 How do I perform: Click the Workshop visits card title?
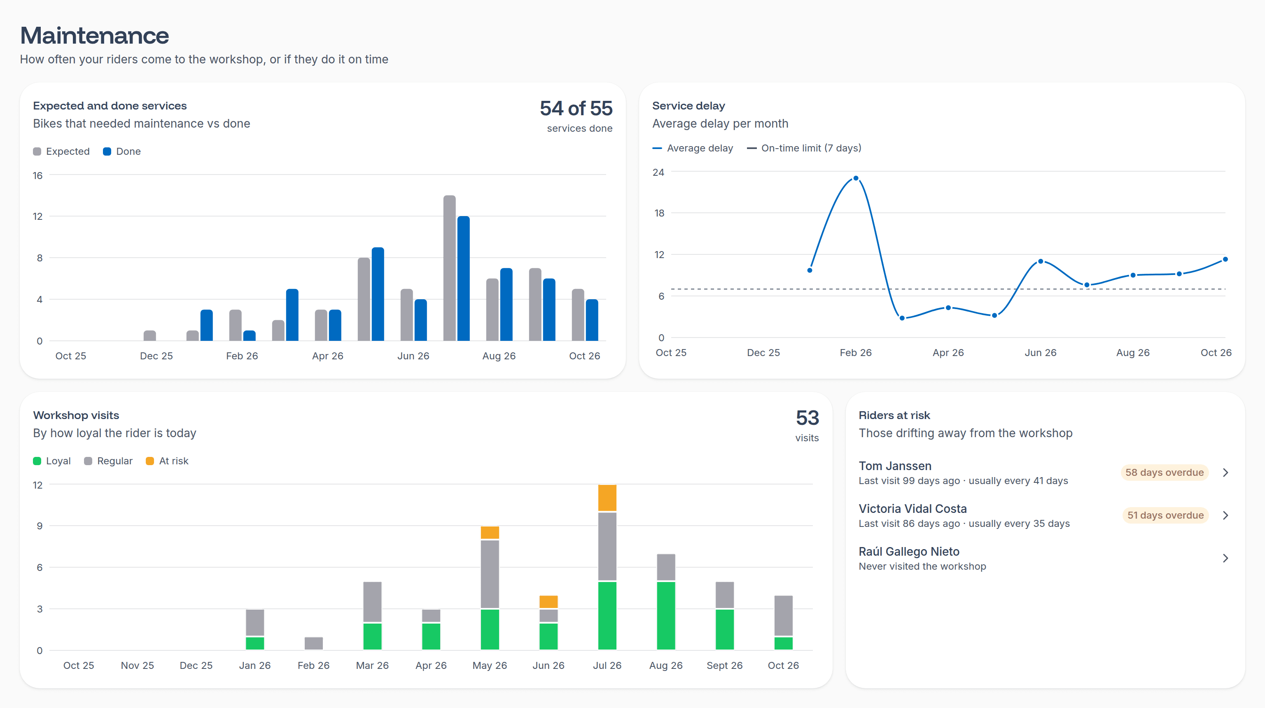pyautogui.click(x=76, y=415)
